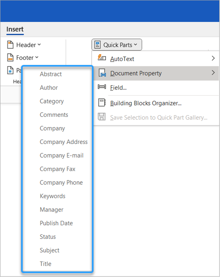Select the Keywords property
This screenshot has height=277, width=220.
(53, 196)
